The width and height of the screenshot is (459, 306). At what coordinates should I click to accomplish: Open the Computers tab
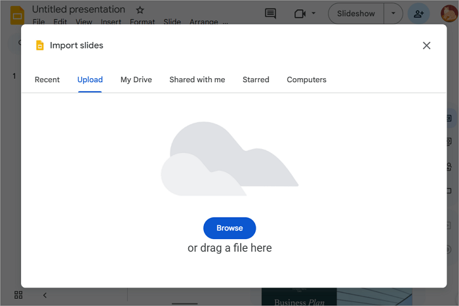click(306, 79)
